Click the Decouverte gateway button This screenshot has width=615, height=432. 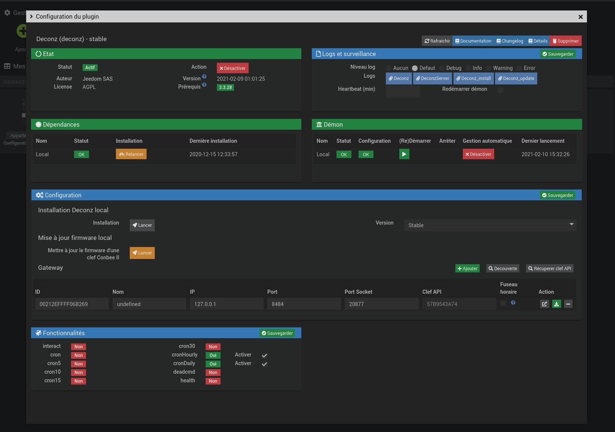coord(502,269)
